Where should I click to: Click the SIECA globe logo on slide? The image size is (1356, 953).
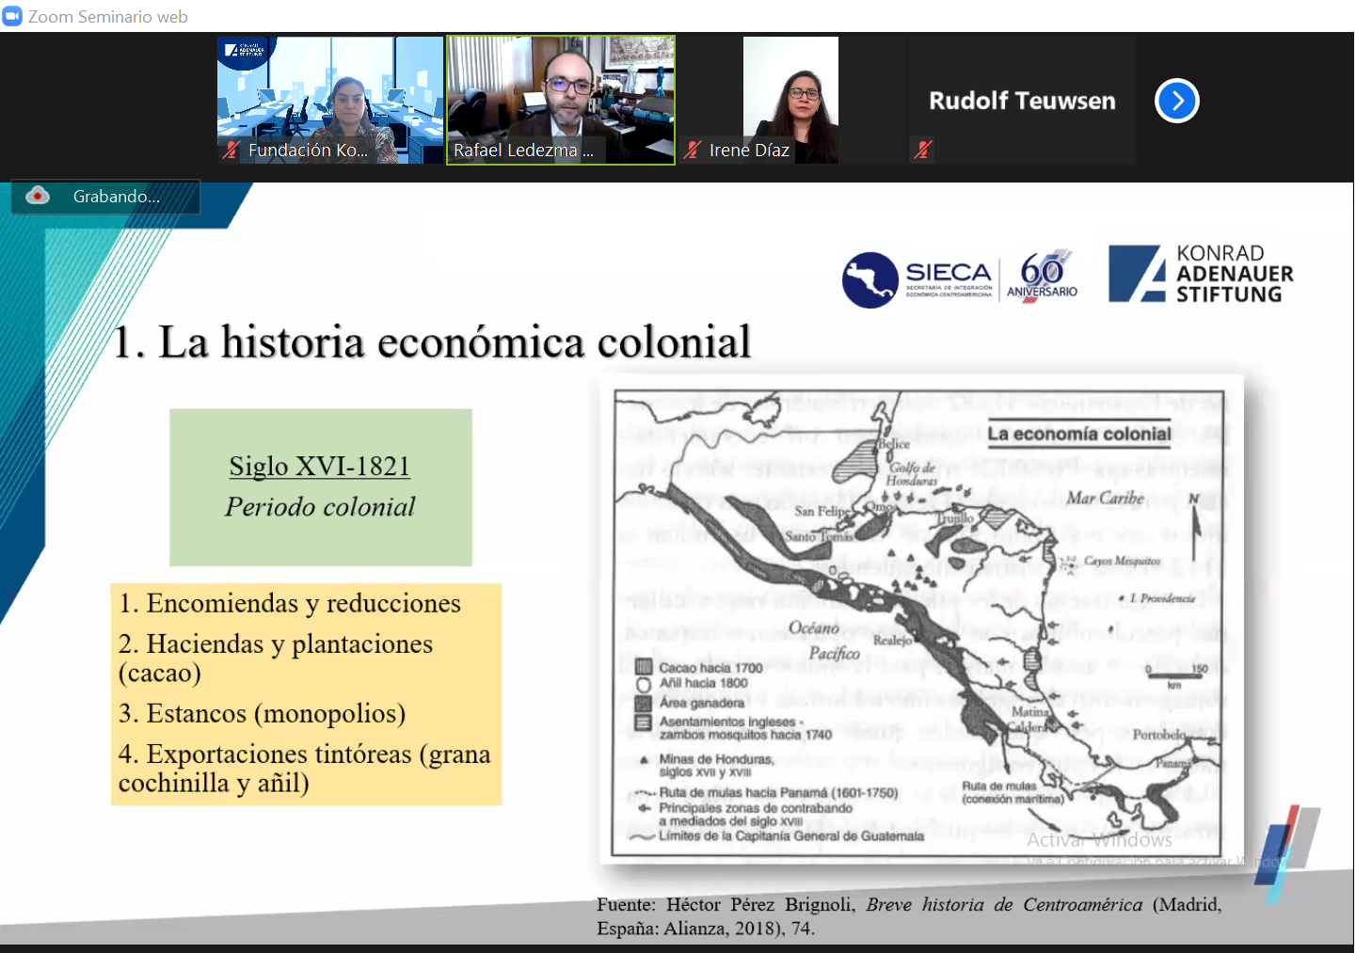869,280
